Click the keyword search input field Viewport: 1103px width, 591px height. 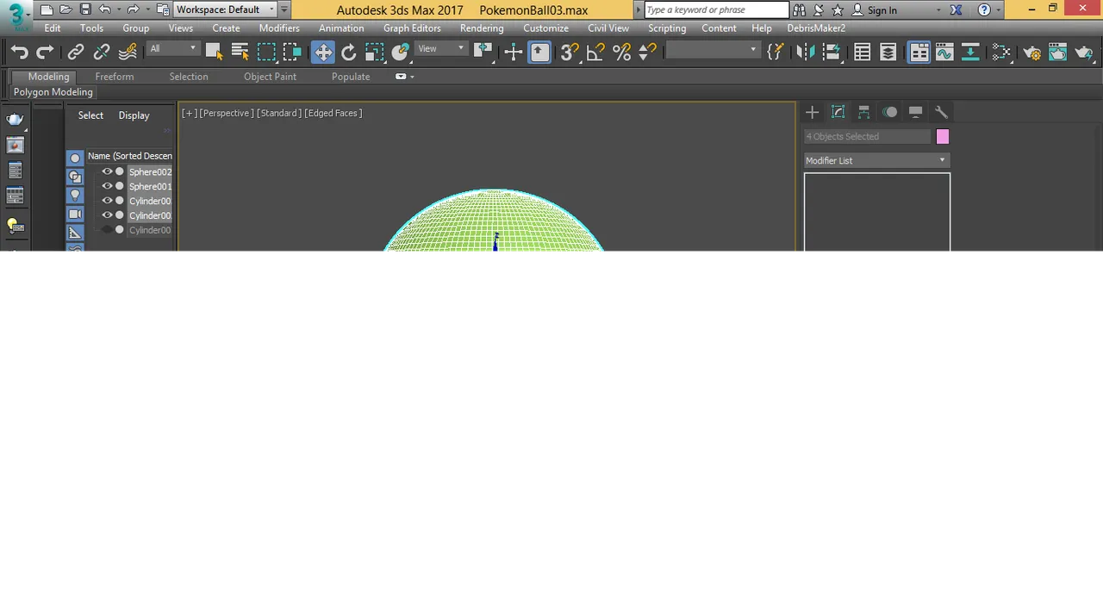point(716,10)
